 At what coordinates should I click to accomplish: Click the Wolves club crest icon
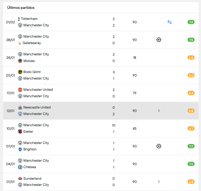[x=20, y=61]
